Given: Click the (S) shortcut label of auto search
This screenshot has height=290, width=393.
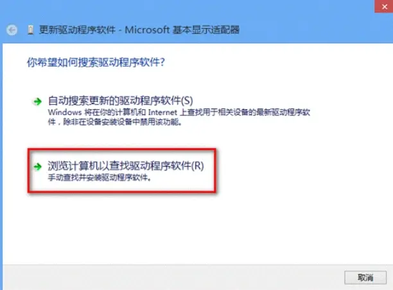Looking at the screenshot, I should point(187,101).
